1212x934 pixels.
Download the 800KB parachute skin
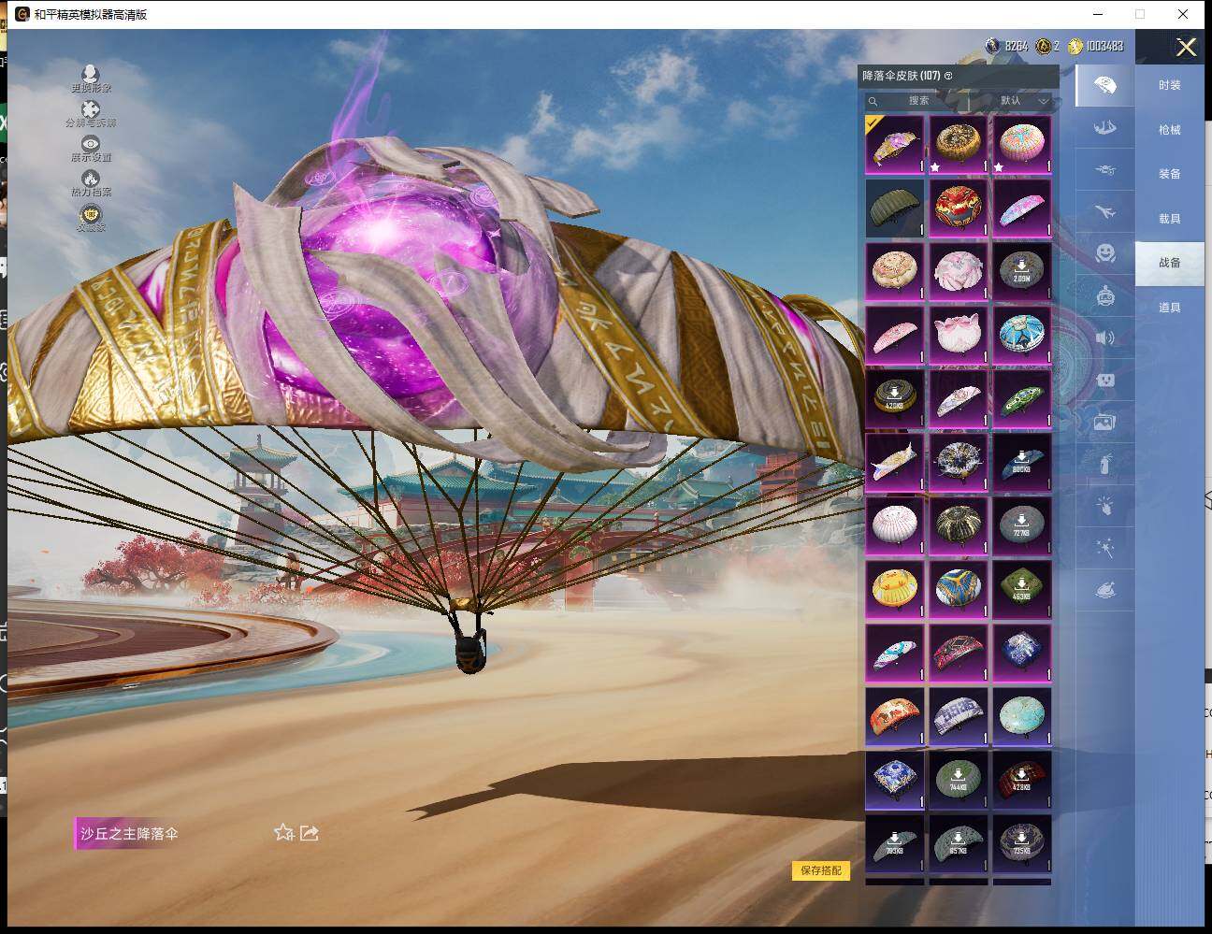[x=1022, y=463]
